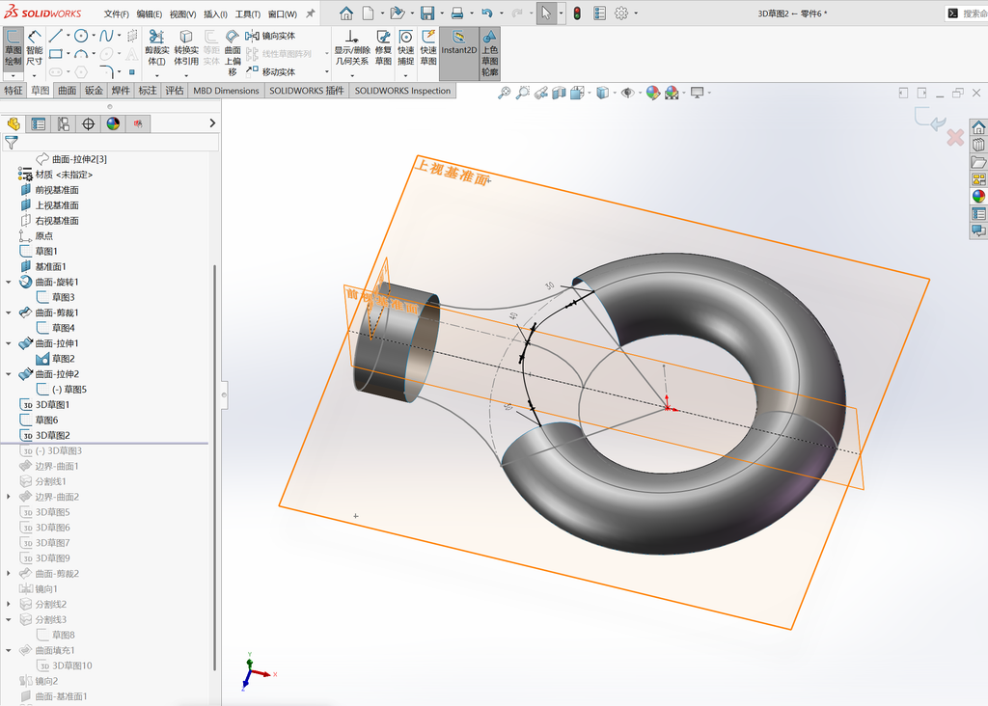The width and height of the screenshot is (988, 706).
Task: Expand the manager pane tabs chevron
Action: pos(212,123)
